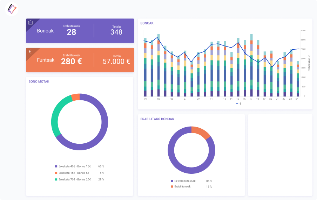Click purple swatch beside Ez zerabilitakoak
Viewport: 317px width, 200px height.
pos(172,181)
